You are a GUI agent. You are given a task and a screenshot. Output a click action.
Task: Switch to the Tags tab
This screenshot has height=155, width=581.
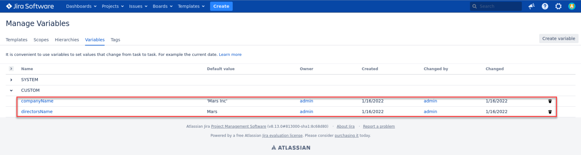[115, 40]
